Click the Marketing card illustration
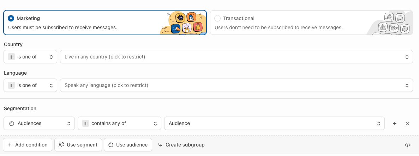Viewport: 419px width, 156px height. (x=183, y=23)
